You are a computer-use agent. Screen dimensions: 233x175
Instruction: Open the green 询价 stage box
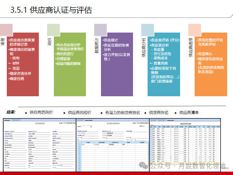pyautogui.click(x=70, y=65)
